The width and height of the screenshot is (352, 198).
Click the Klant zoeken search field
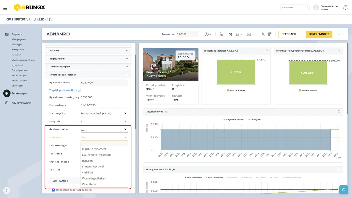click(x=295, y=8)
